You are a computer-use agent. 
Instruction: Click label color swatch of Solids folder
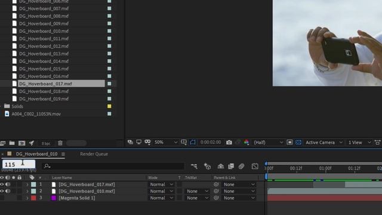point(109,106)
